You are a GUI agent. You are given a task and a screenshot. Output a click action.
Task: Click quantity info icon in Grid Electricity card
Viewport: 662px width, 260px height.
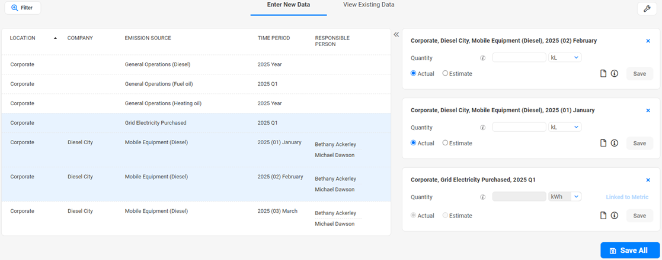pyautogui.click(x=483, y=197)
